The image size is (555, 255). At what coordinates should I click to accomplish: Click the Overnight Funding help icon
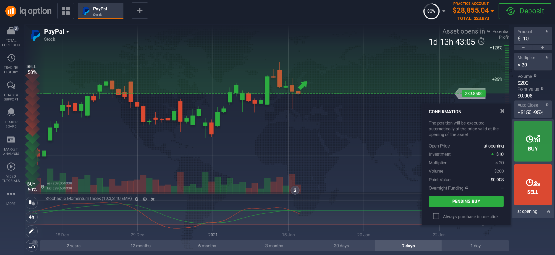point(467,188)
